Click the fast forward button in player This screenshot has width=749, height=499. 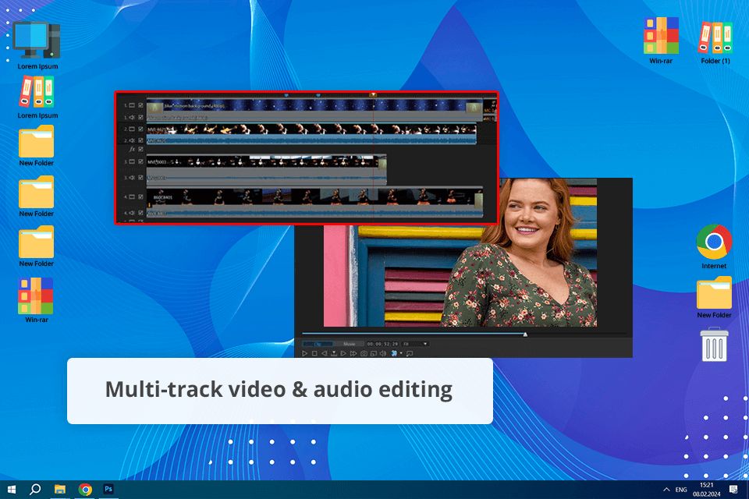click(353, 354)
